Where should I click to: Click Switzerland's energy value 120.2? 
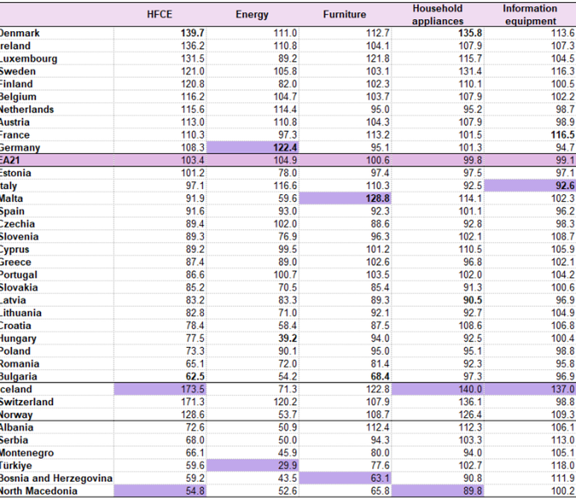(x=285, y=402)
